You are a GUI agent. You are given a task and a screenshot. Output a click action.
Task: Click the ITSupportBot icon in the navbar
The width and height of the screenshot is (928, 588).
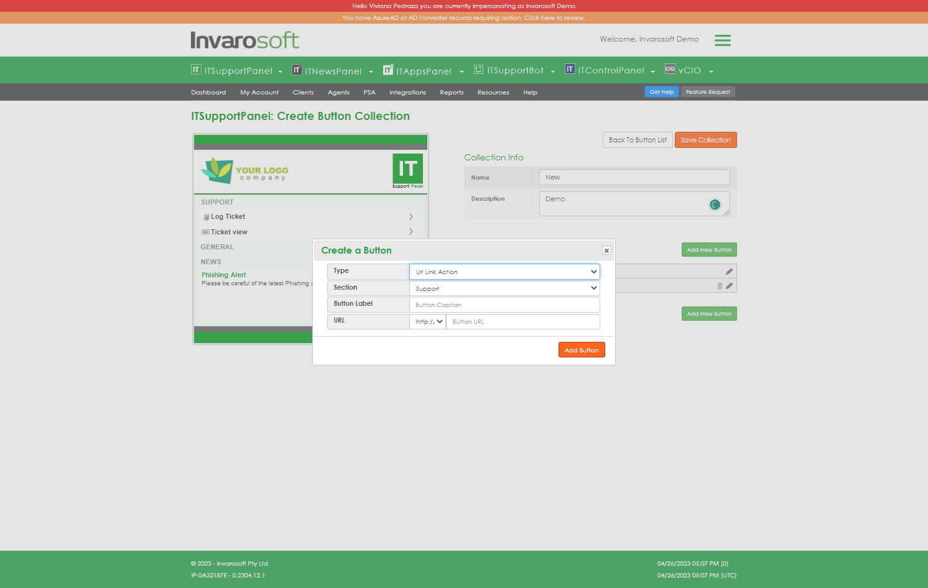pyautogui.click(x=478, y=70)
